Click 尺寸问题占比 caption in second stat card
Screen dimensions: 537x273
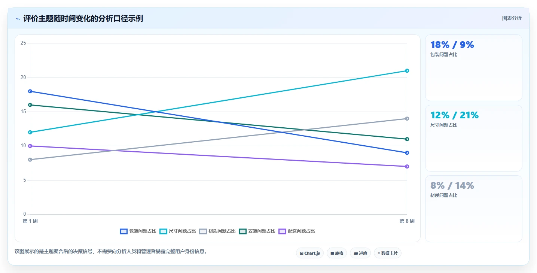(x=444, y=125)
